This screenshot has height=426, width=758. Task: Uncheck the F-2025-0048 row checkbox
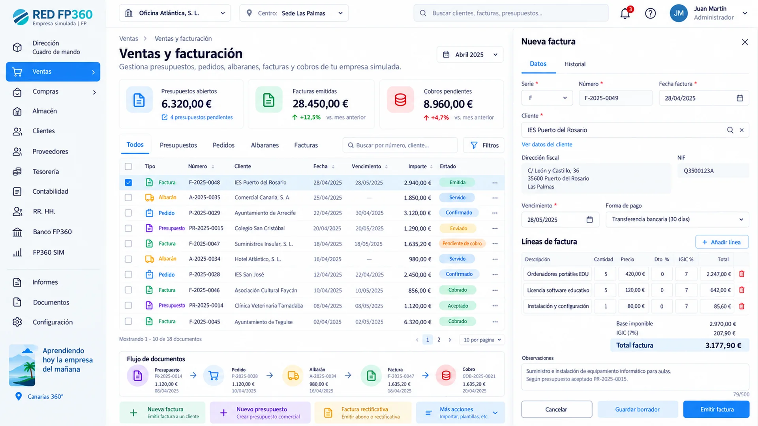coord(128,183)
